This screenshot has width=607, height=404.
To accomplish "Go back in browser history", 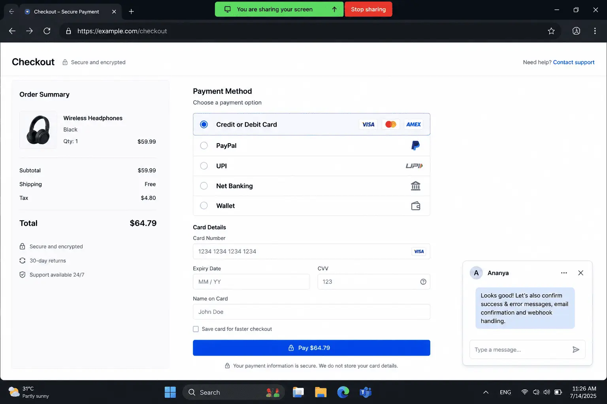I will coord(12,31).
